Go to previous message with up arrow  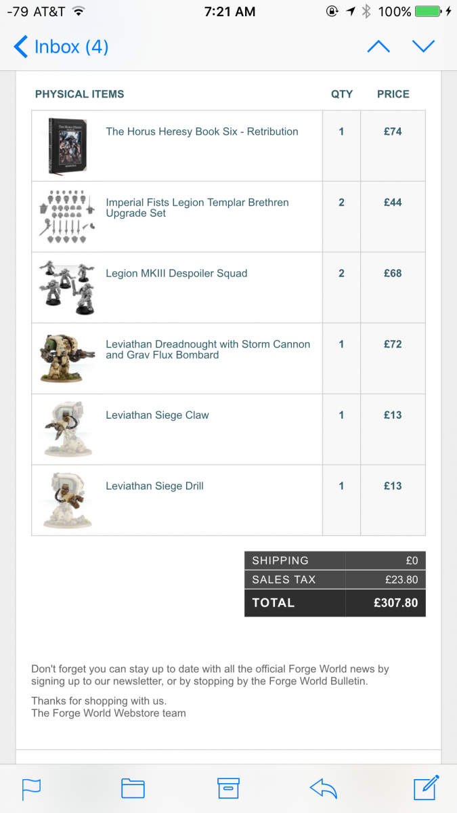point(378,47)
